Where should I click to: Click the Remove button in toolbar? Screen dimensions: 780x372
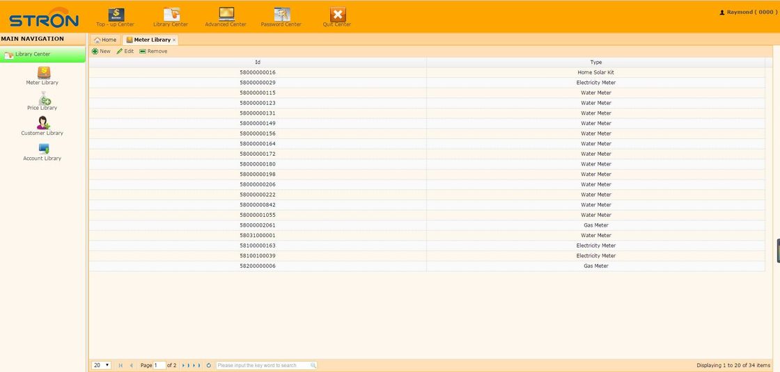tap(153, 51)
